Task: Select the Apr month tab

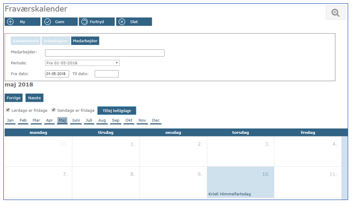Action: pos(49,120)
